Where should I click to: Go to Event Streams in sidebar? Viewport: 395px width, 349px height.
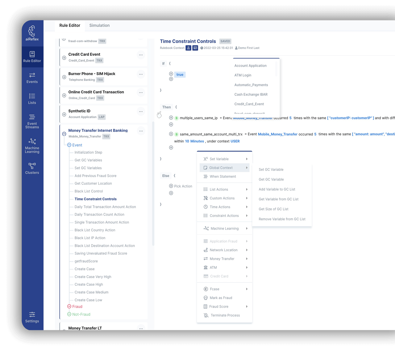click(x=32, y=121)
